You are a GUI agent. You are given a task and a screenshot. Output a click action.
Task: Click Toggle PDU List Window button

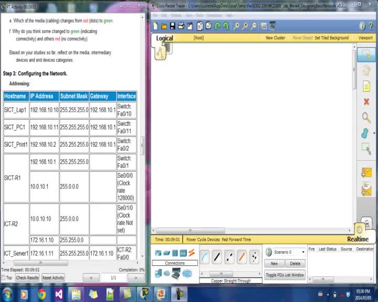pos(285,275)
